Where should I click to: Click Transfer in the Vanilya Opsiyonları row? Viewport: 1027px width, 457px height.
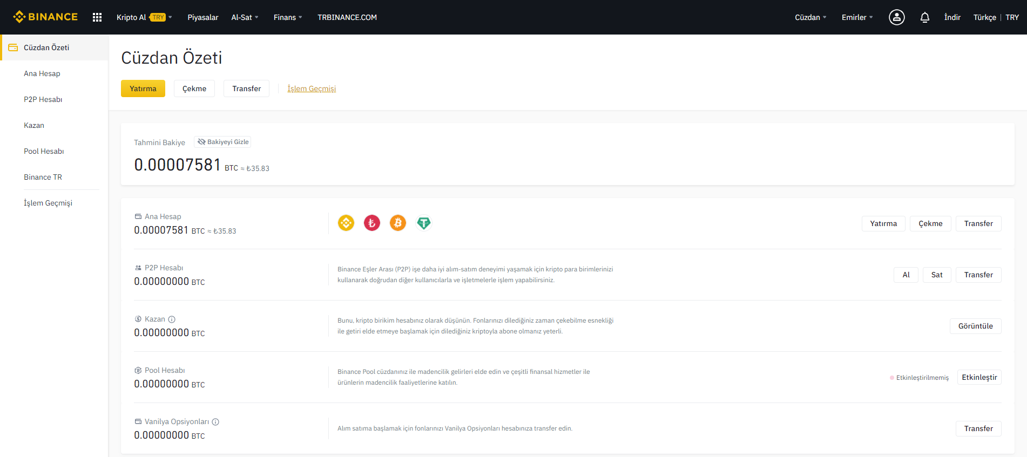[x=978, y=428]
